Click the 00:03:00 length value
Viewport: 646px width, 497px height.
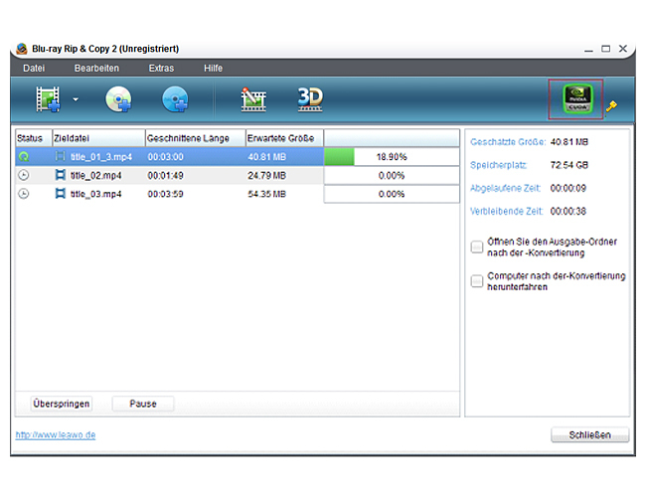(x=165, y=157)
